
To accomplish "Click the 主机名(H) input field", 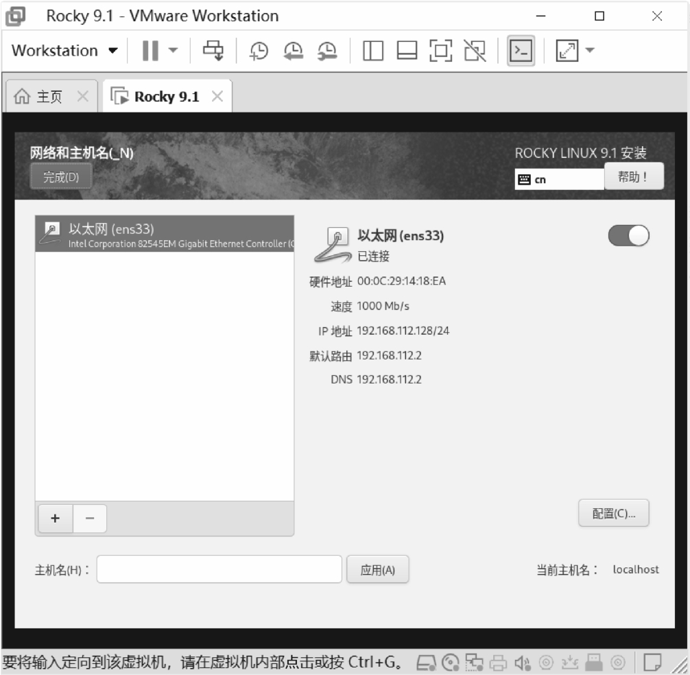I will pos(219,569).
